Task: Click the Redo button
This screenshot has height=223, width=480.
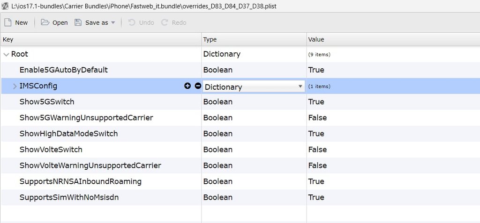Action: [x=173, y=22]
